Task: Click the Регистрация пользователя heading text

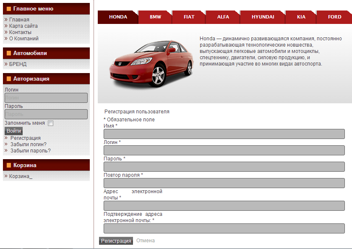Action: [137, 111]
